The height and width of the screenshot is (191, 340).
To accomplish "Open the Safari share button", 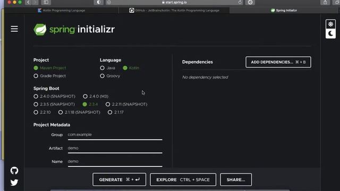I will pos(325,2).
